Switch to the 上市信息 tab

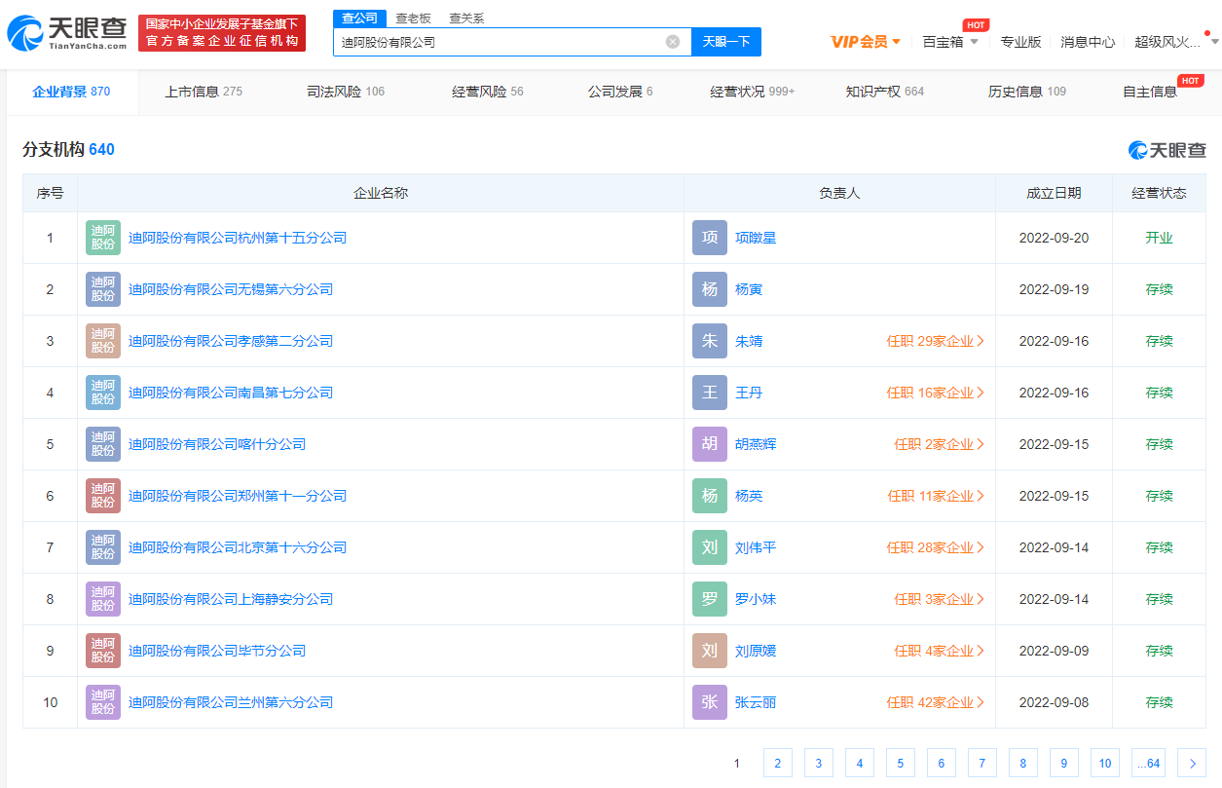(x=204, y=92)
